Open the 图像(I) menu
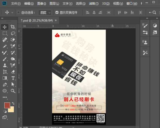This screenshot has height=128, width=160. (x=42, y=4)
